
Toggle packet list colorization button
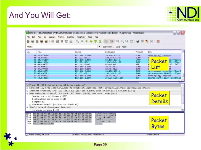click(107, 41)
